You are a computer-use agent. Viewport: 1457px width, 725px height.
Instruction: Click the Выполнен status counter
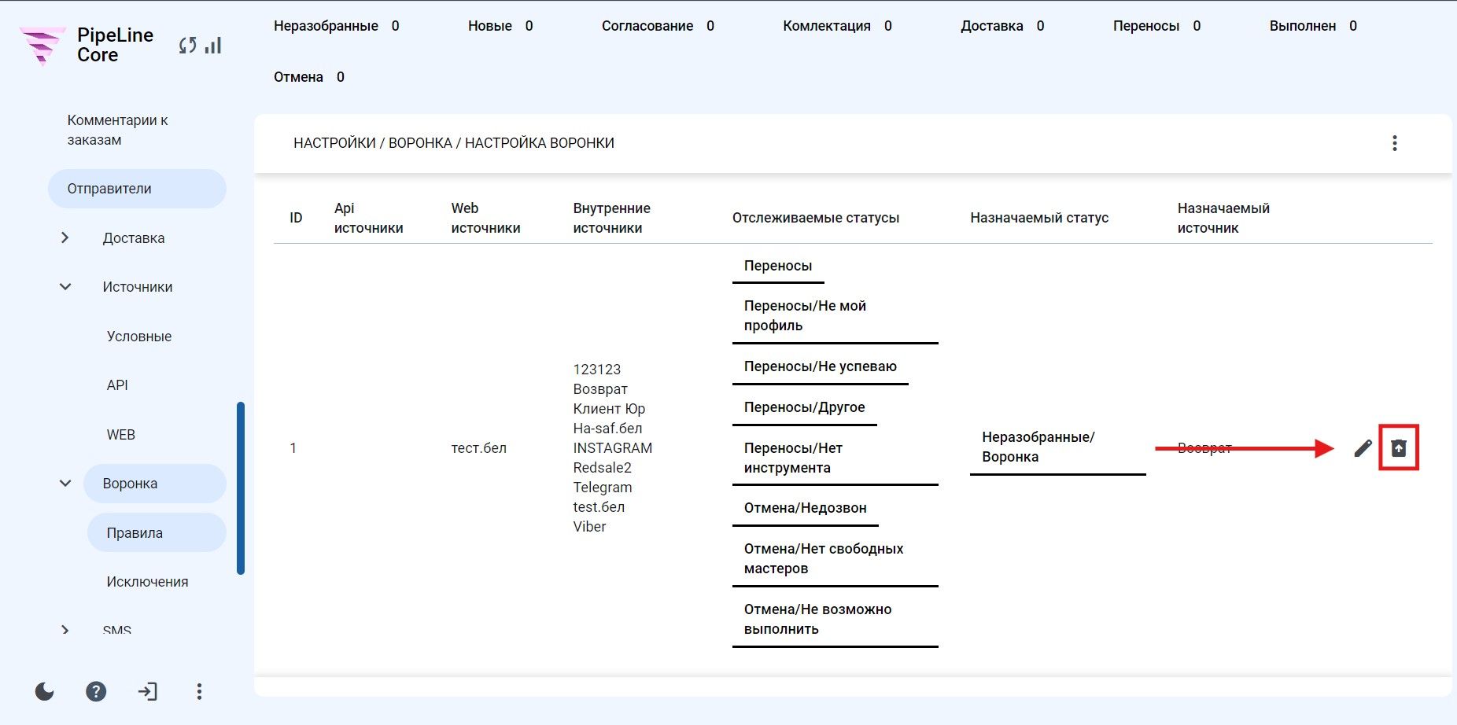click(x=1313, y=26)
